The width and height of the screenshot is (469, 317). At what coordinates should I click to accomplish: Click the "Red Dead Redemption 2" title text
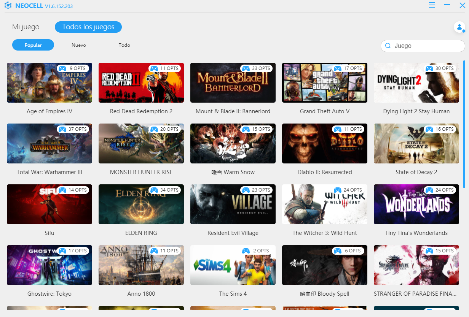(x=141, y=111)
